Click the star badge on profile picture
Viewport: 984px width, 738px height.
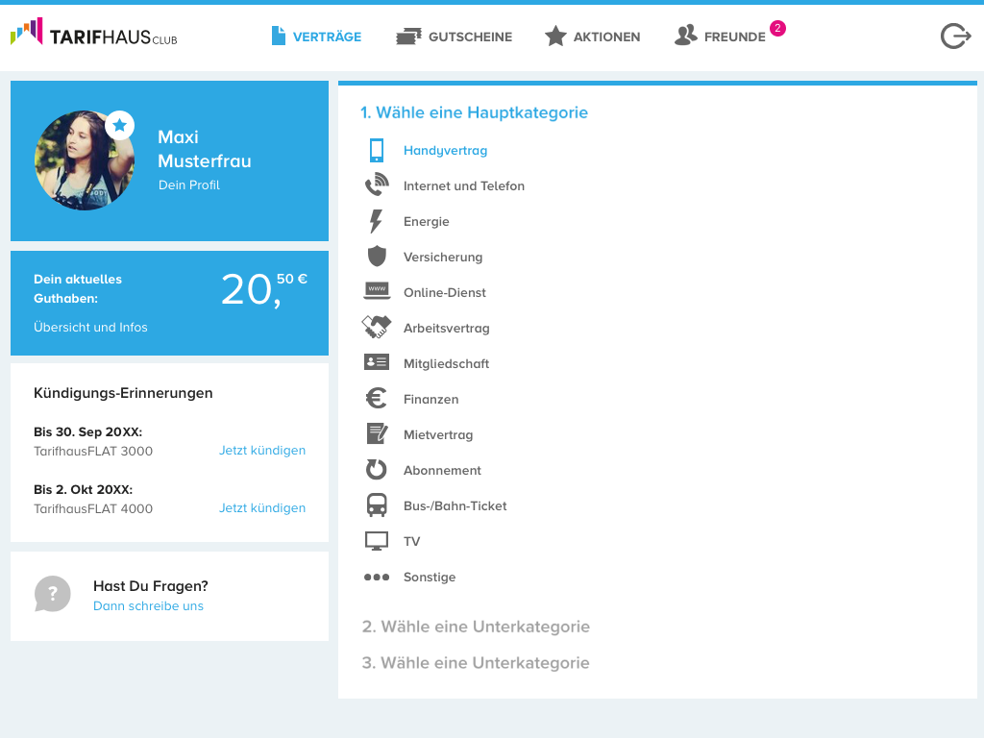[119, 125]
